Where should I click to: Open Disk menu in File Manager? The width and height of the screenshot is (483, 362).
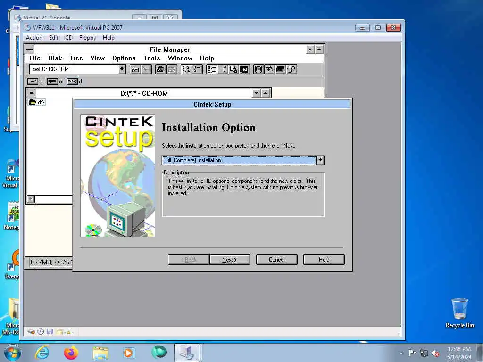click(x=55, y=58)
